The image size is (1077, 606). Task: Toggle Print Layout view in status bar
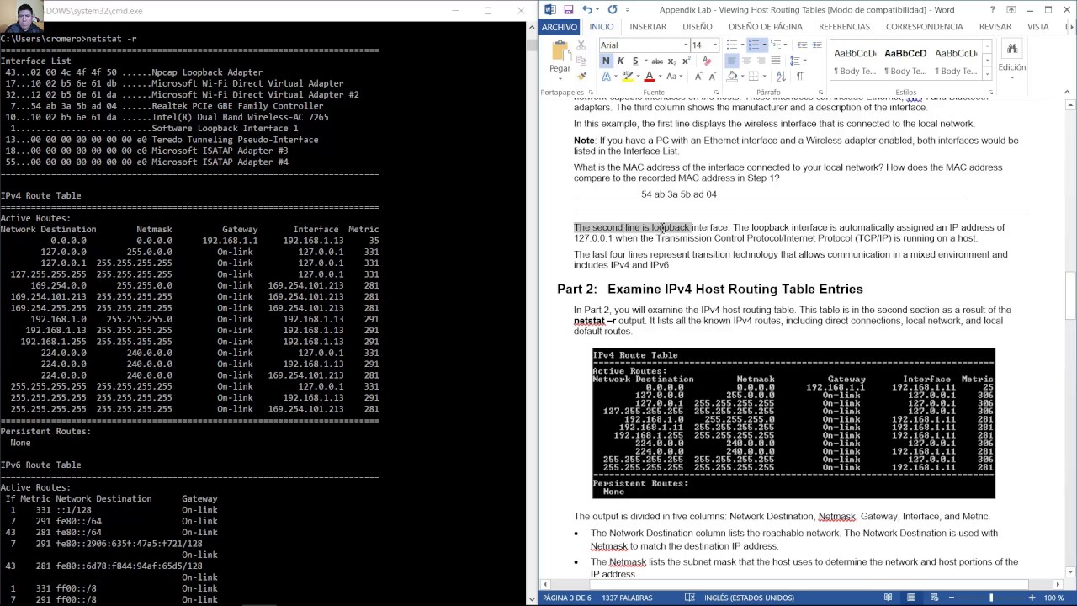click(911, 598)
